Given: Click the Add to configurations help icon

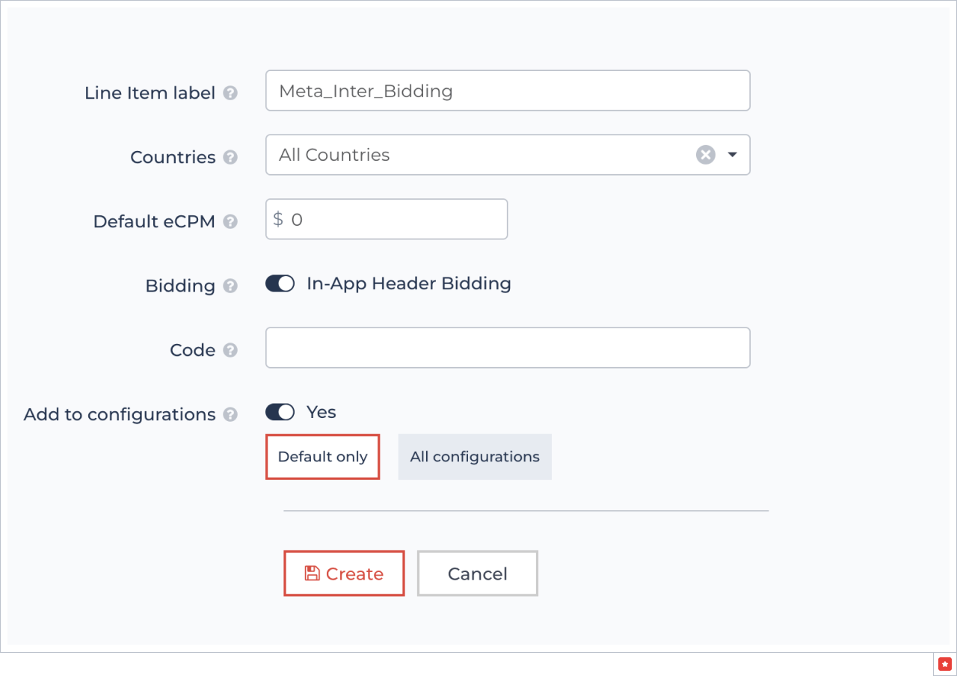Looking at the screenshot, I should tap(231, 414).
